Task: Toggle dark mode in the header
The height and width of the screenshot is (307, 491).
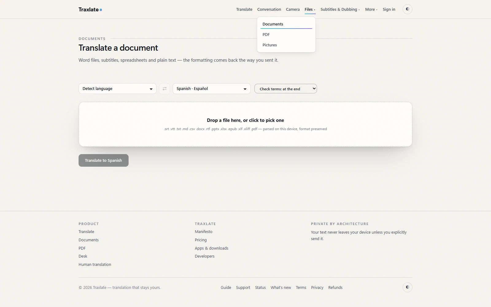Action: (408, 9)
